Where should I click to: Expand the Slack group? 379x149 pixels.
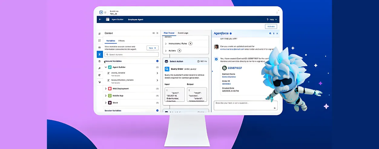point(106,103)
